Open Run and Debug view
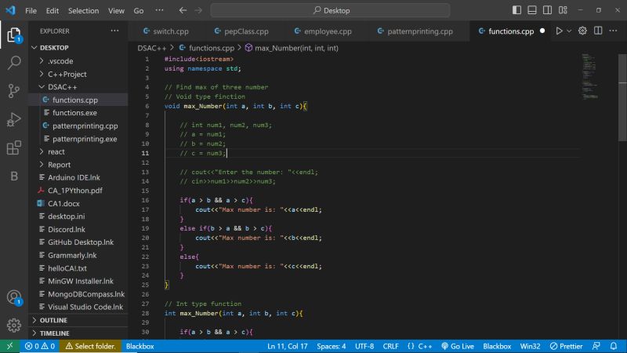Screen dimensions: 627x353 coord(14,119)
